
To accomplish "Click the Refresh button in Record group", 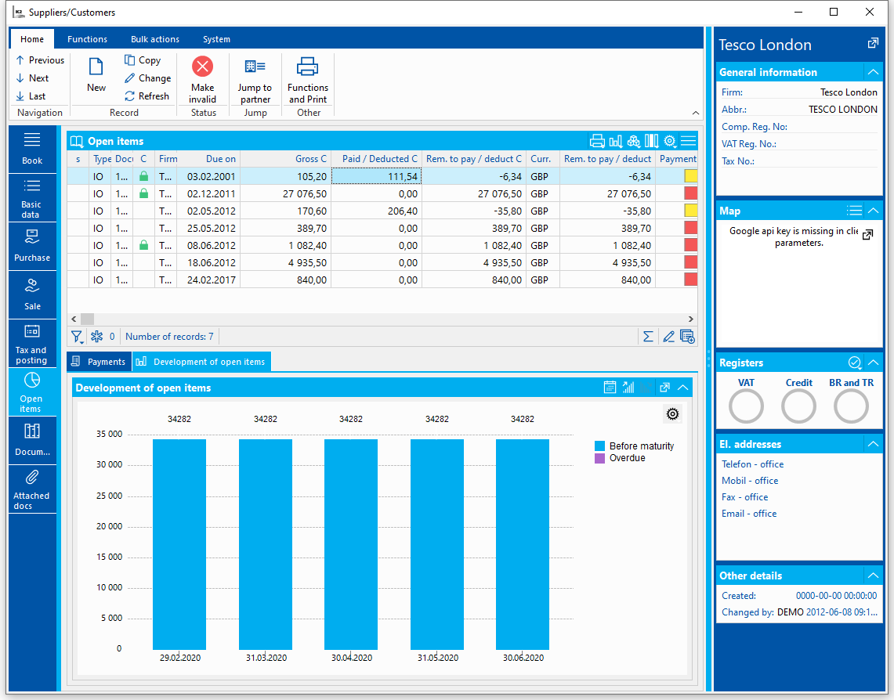I will 147,96.
